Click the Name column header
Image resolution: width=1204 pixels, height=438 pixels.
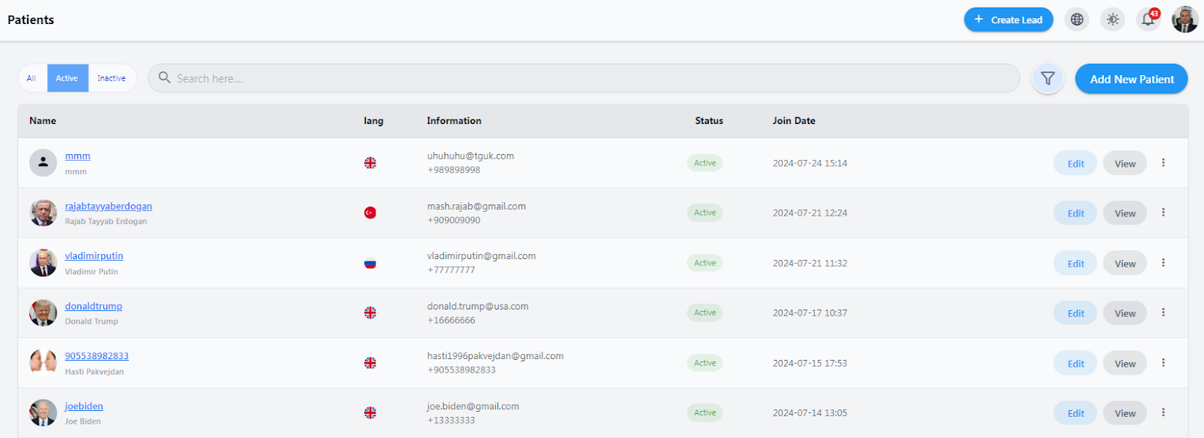(x=43, y=120)
